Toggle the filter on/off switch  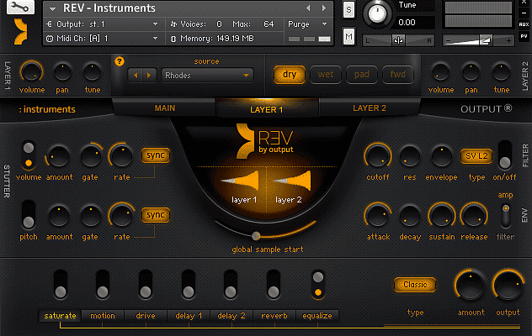click(x=505, y=155)
